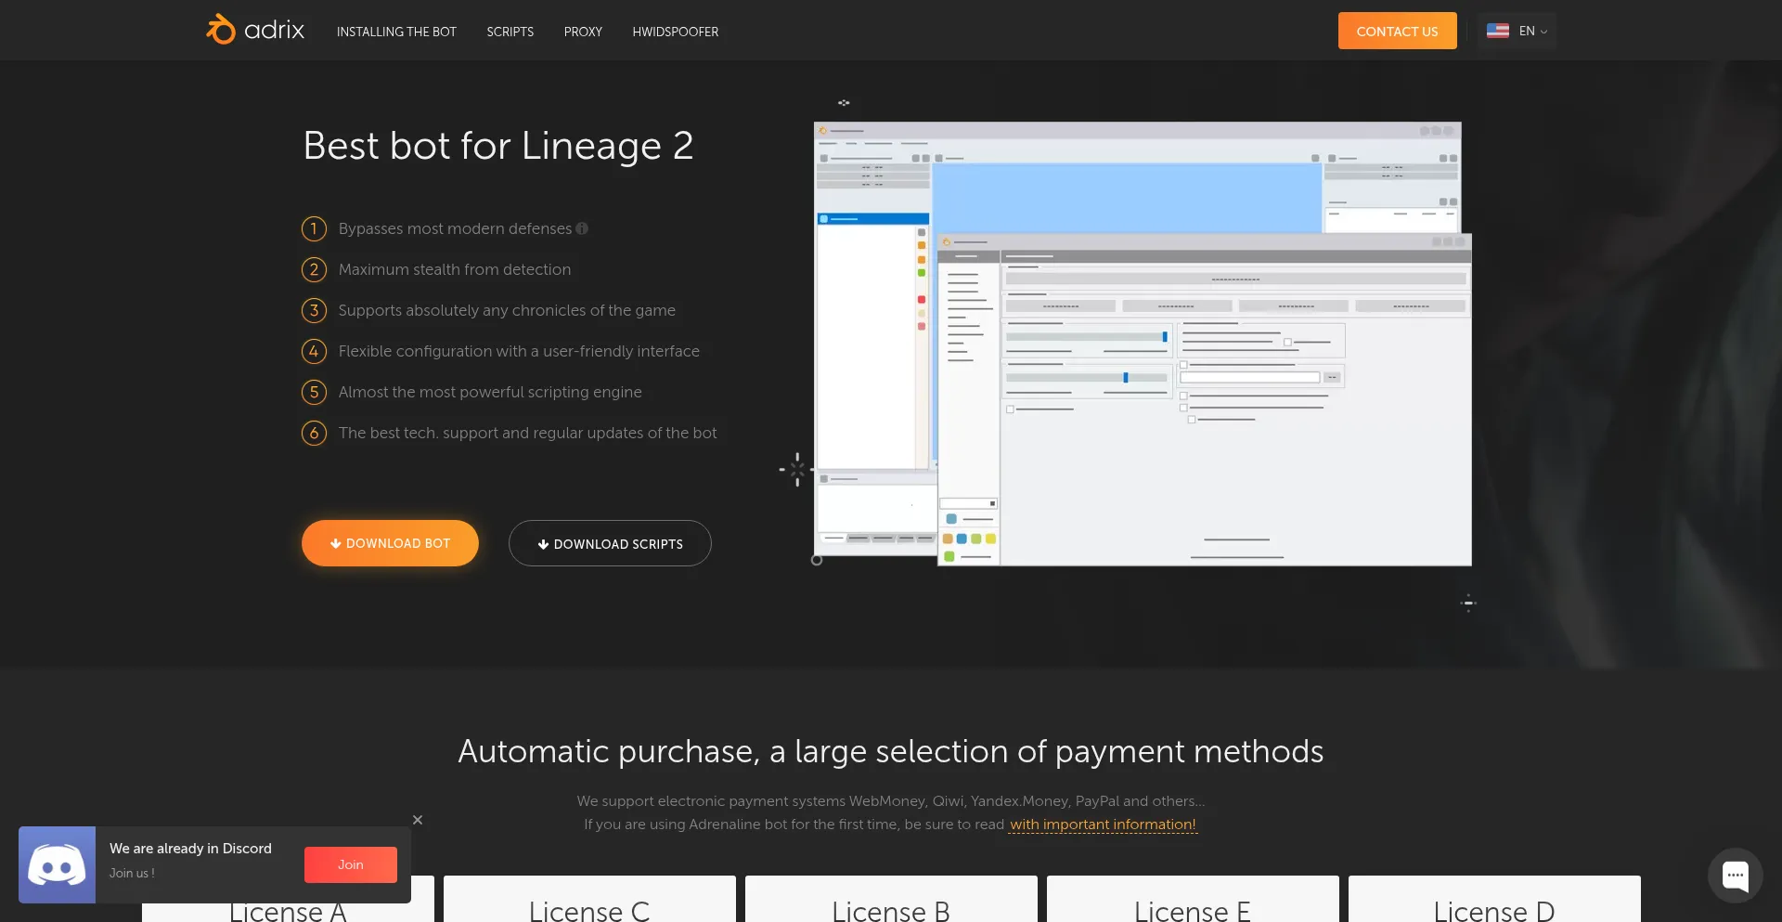Open the 'with important information!' link
The width and height of the screenshot is (1782, 922).
[x=1103, y=825]
